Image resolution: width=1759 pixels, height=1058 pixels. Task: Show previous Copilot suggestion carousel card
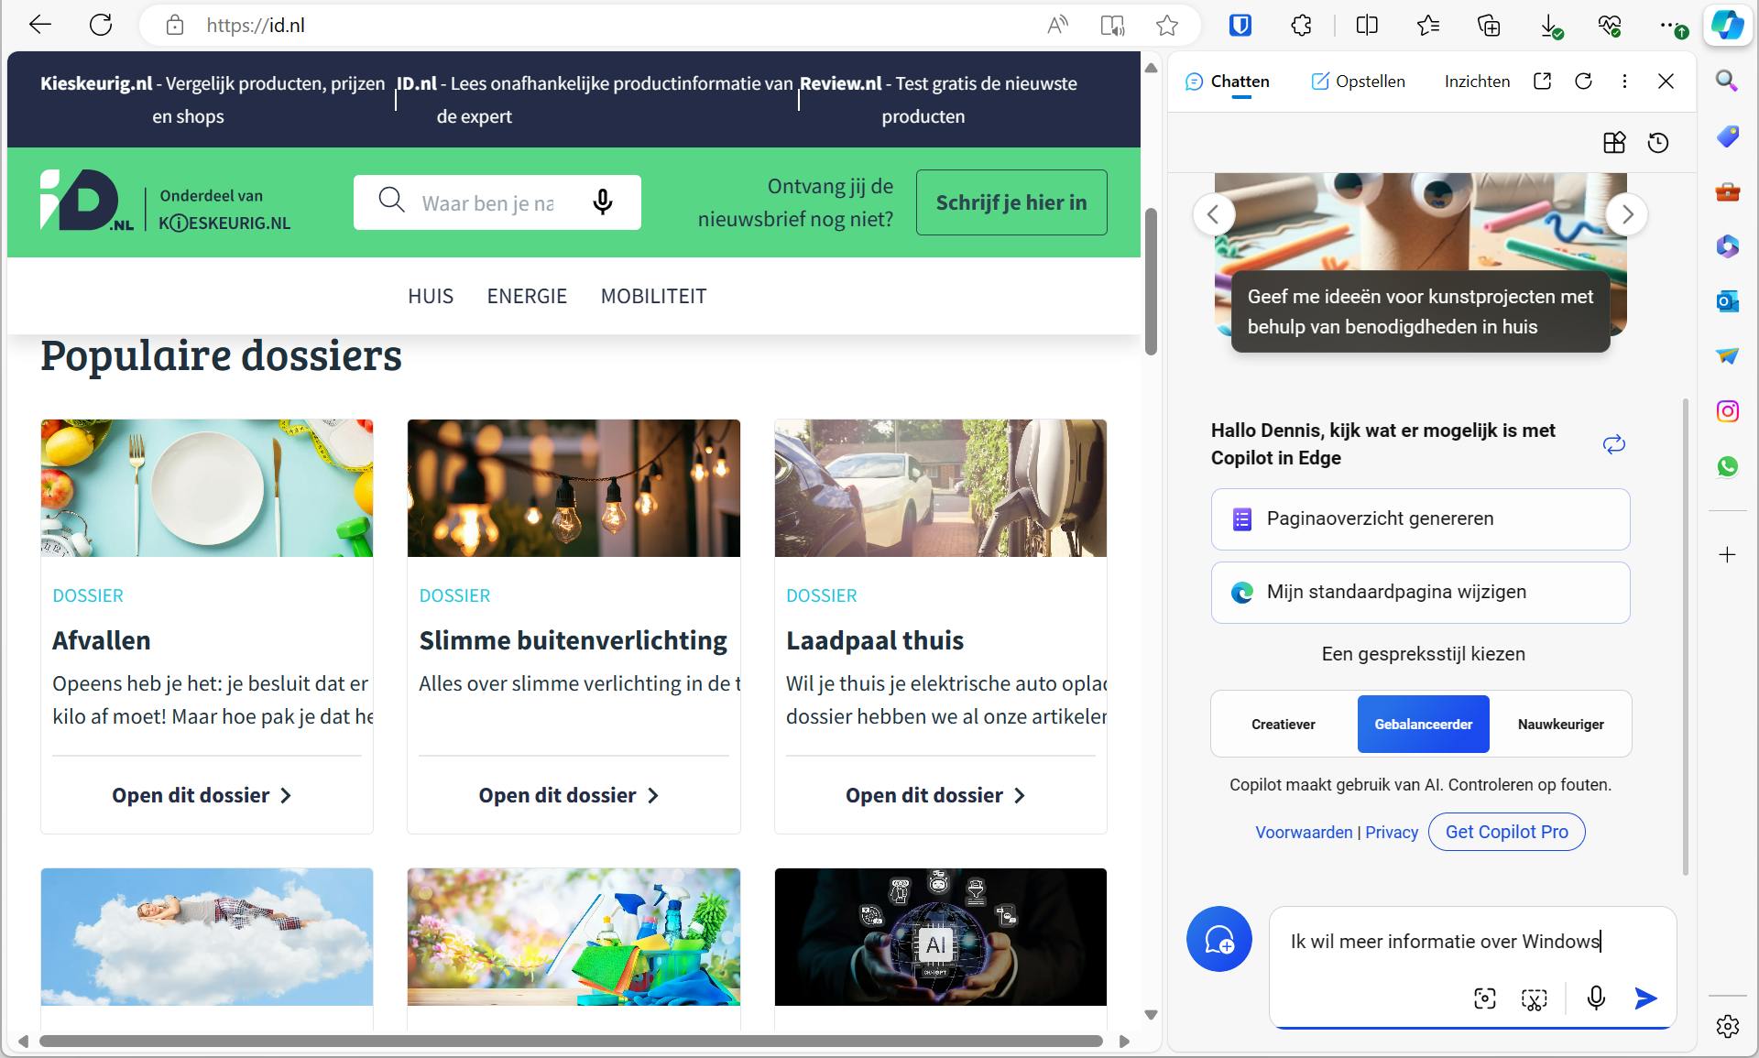(1213, 214)
